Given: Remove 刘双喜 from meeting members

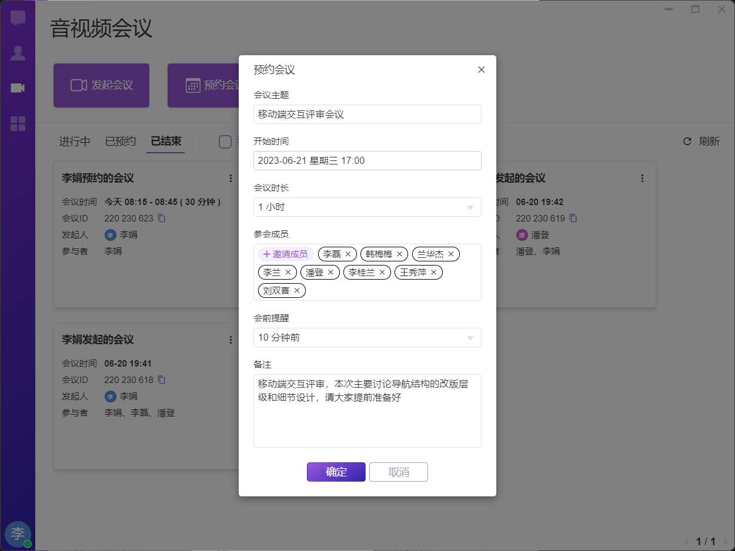Looking at the screenshot, I should click(x=297, y=291).
